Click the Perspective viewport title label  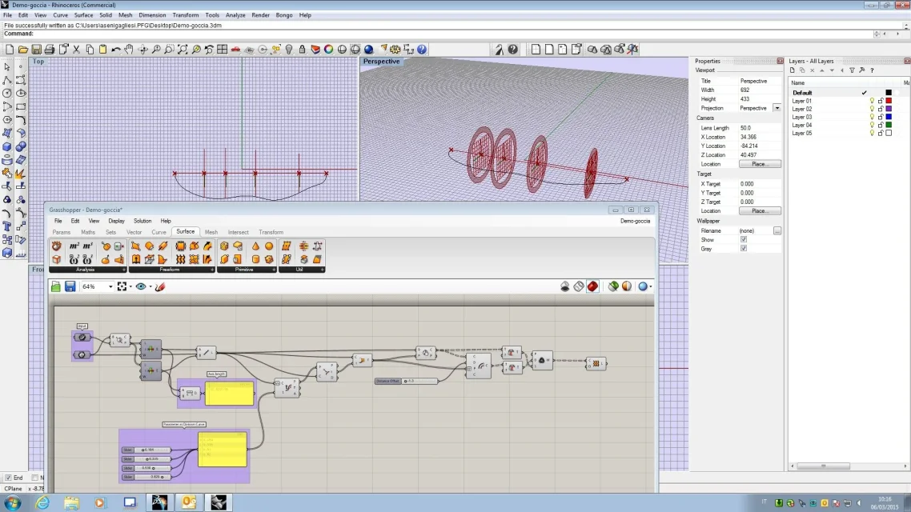381,62
